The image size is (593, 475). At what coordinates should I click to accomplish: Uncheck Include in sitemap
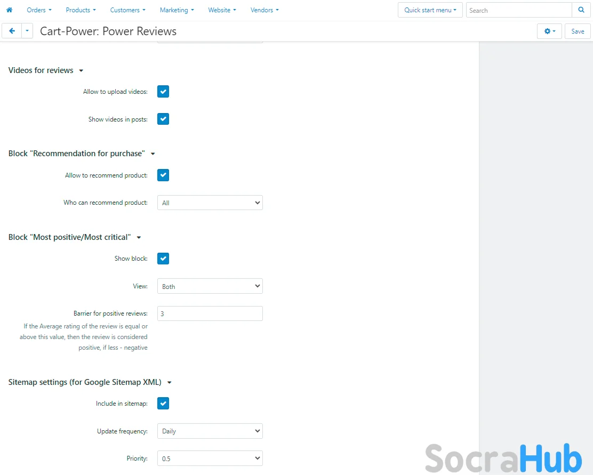pos(163,404)
